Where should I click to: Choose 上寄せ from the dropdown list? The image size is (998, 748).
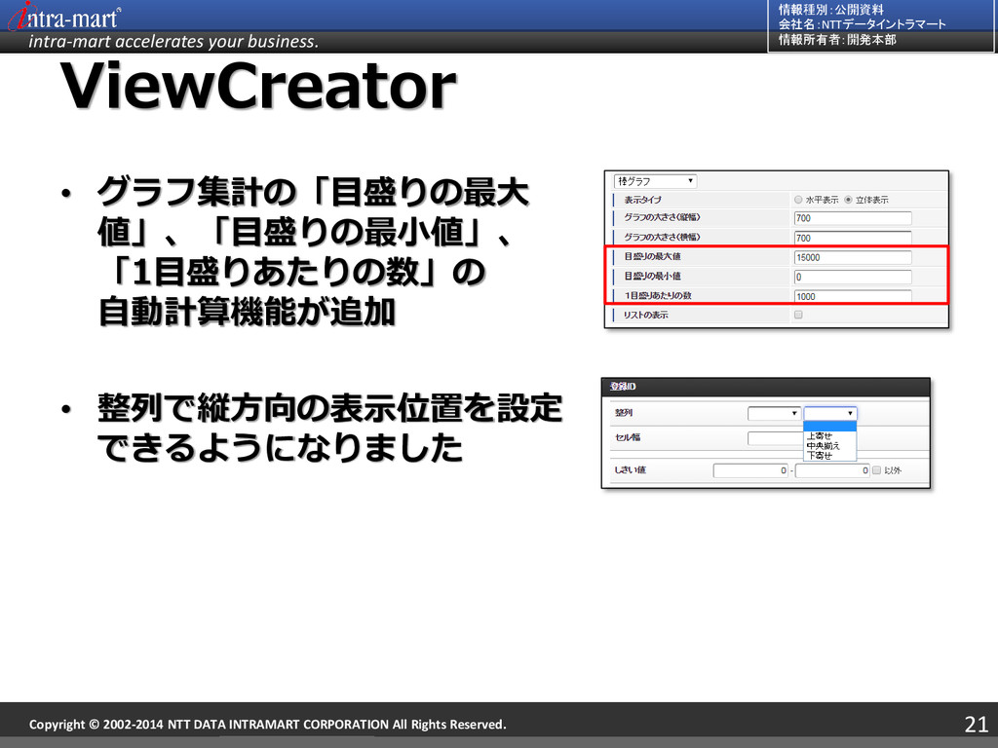(819, 436)
